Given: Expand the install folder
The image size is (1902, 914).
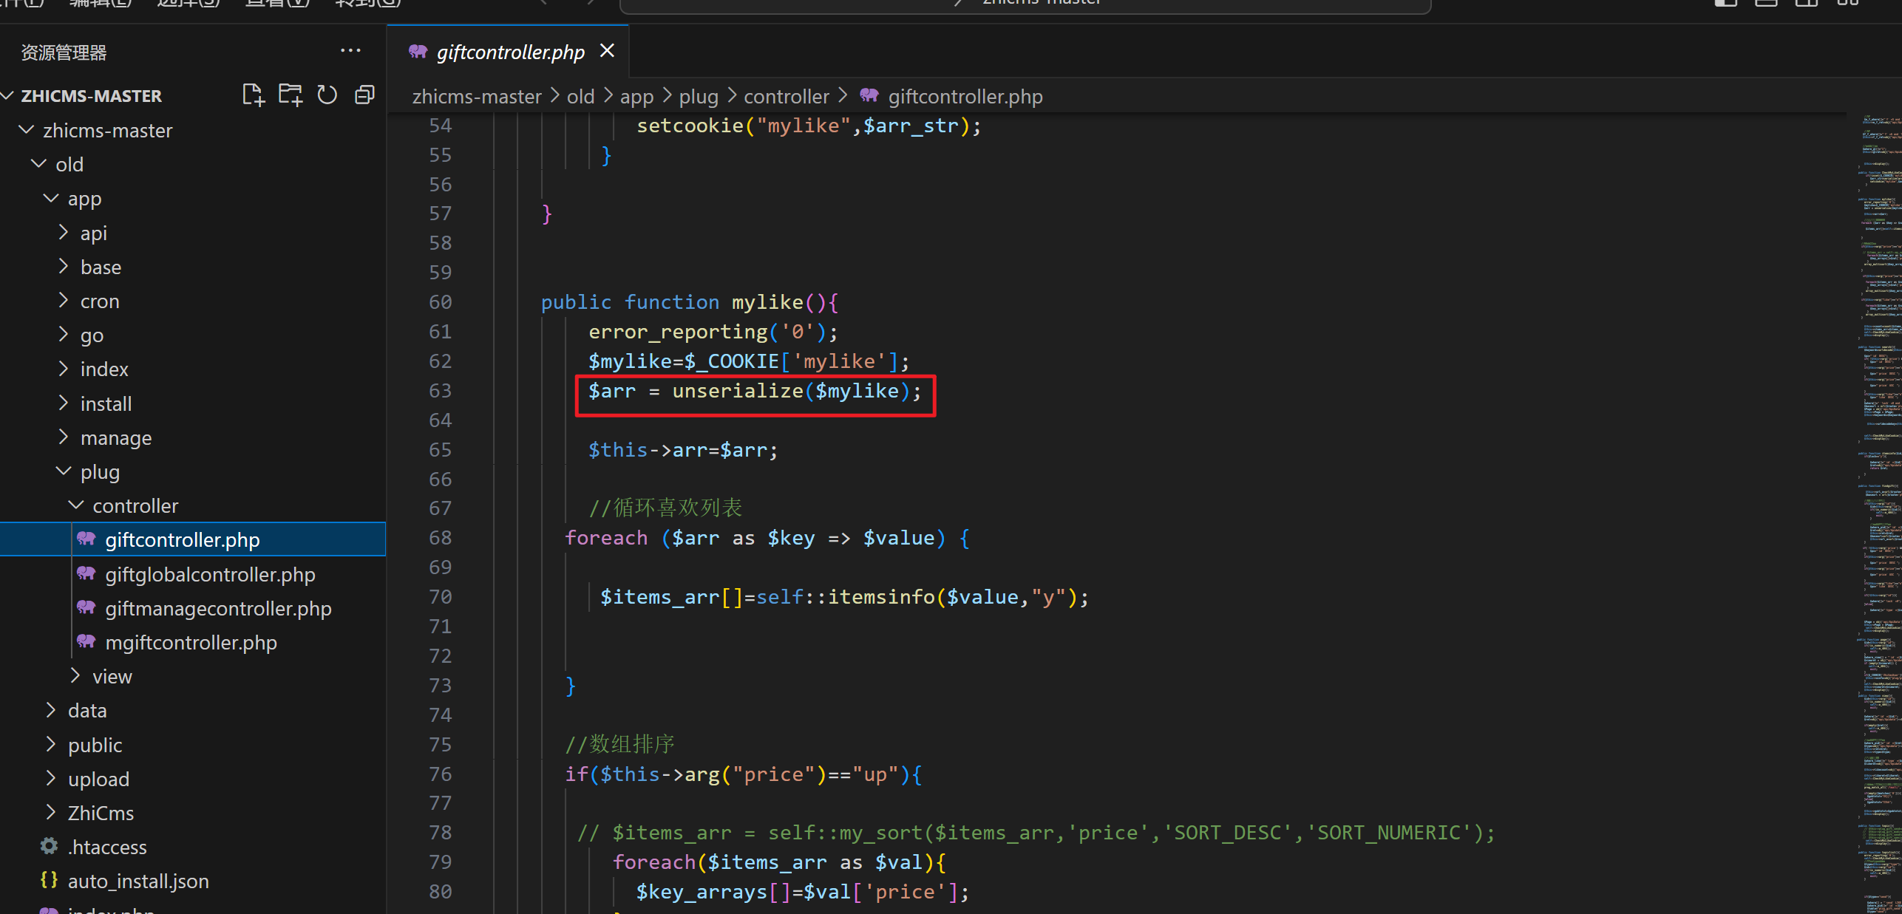Looking at the screenshot, I should pyautogui.click(x=64, y=403).
